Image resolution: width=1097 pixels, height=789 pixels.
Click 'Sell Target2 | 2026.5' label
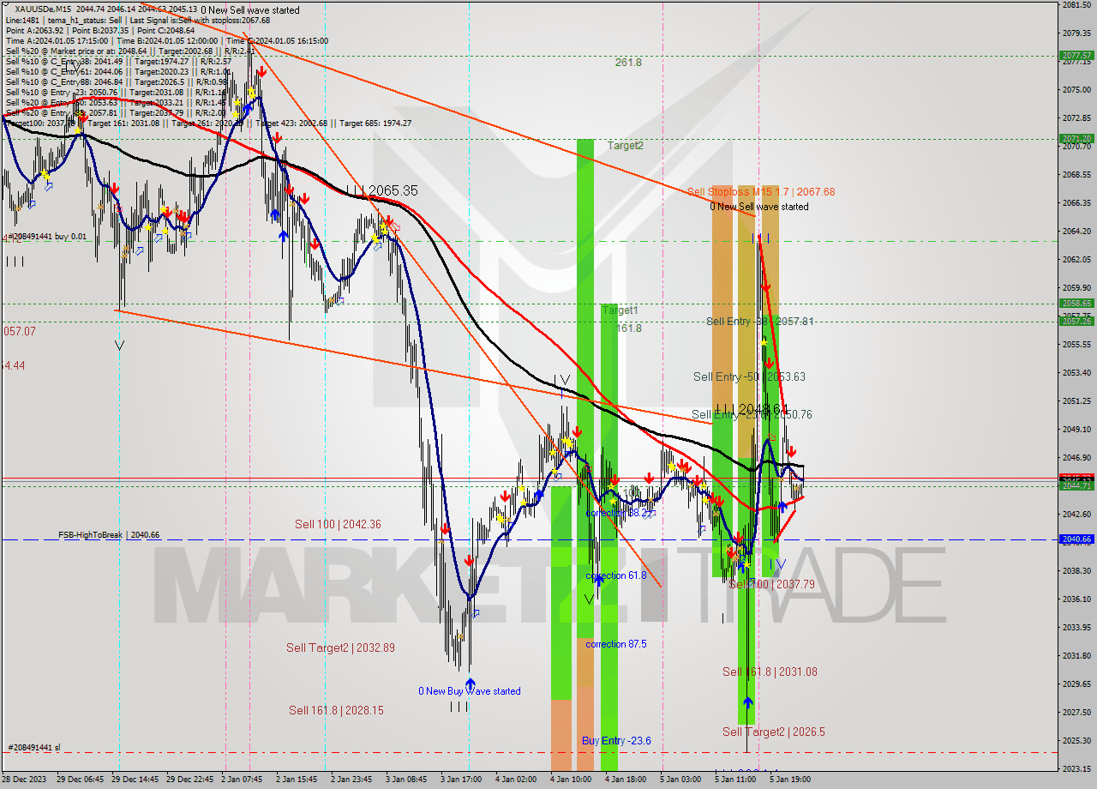[x=774, y=732]
